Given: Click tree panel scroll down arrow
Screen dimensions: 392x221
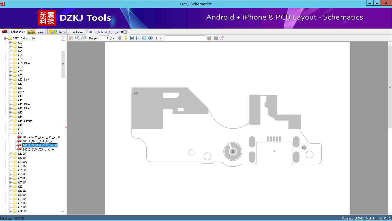Looking at the screenshot, I should [63, 212].
